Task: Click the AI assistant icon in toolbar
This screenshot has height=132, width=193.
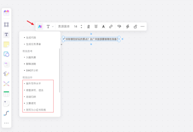Action: [40, 27]
